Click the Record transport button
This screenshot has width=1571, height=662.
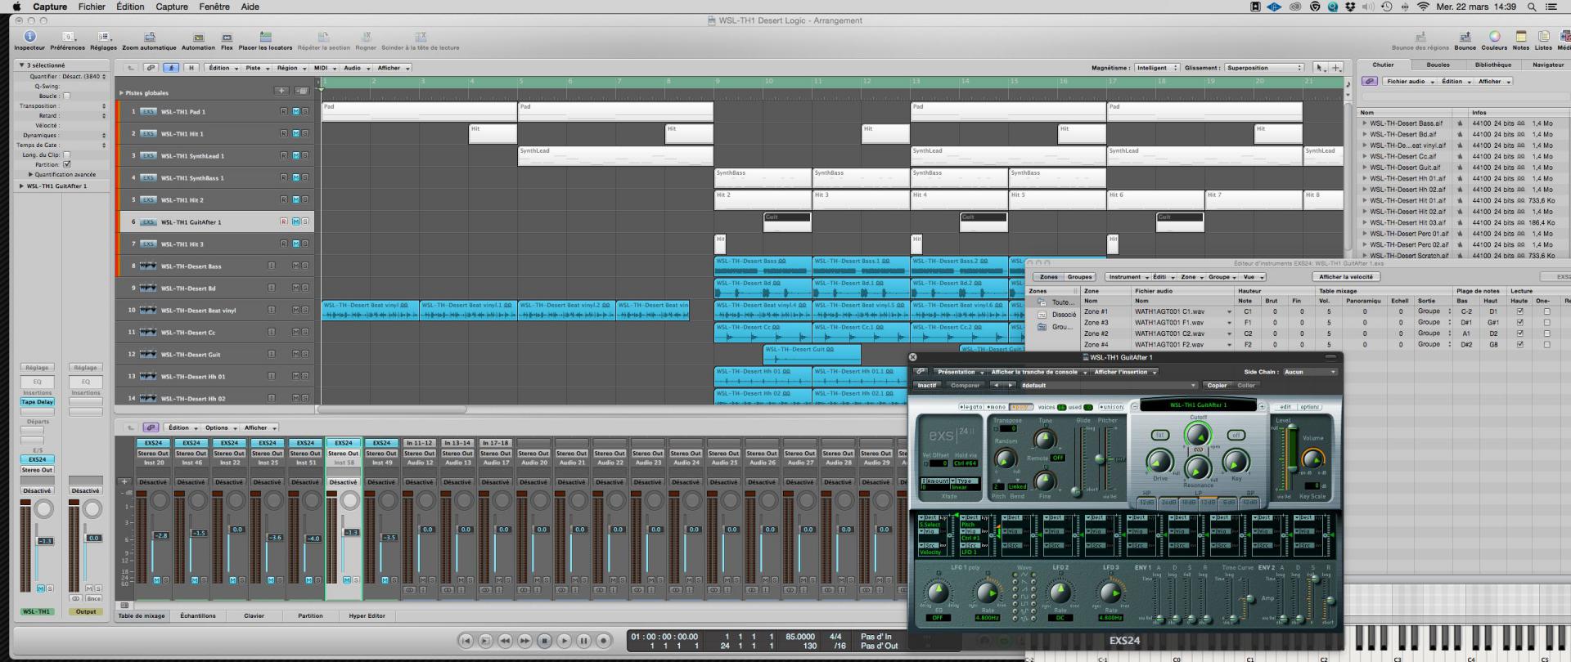[603, 641]
